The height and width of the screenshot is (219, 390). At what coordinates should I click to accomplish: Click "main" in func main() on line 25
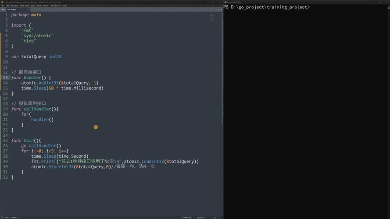coord(29,141)
